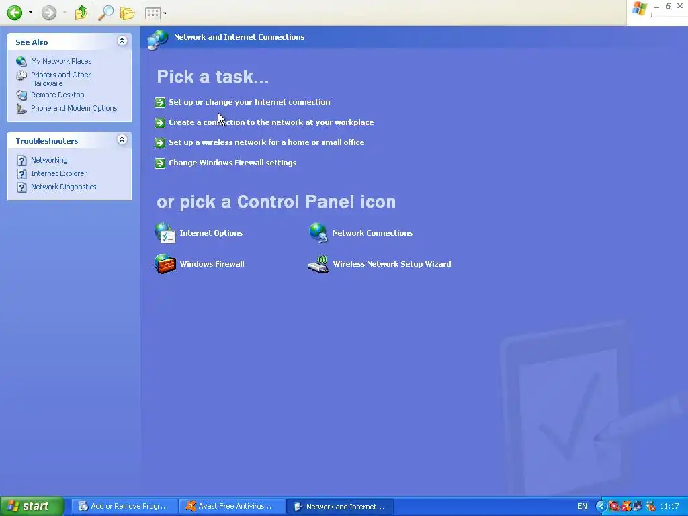This screenshot has height=516, width=688.
Task: Collapse the See Also panel
Action: point(122,41)
